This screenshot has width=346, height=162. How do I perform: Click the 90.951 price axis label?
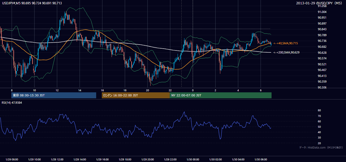point(322,18)
